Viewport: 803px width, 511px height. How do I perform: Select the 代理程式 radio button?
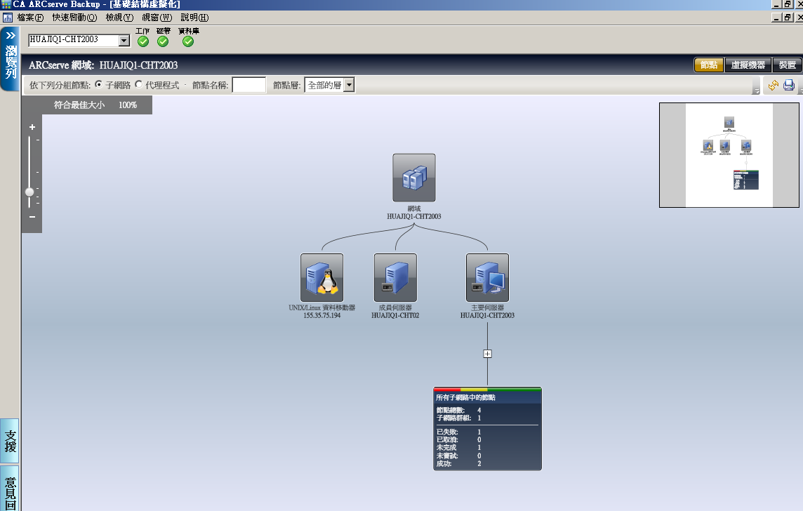coord(139,84)
